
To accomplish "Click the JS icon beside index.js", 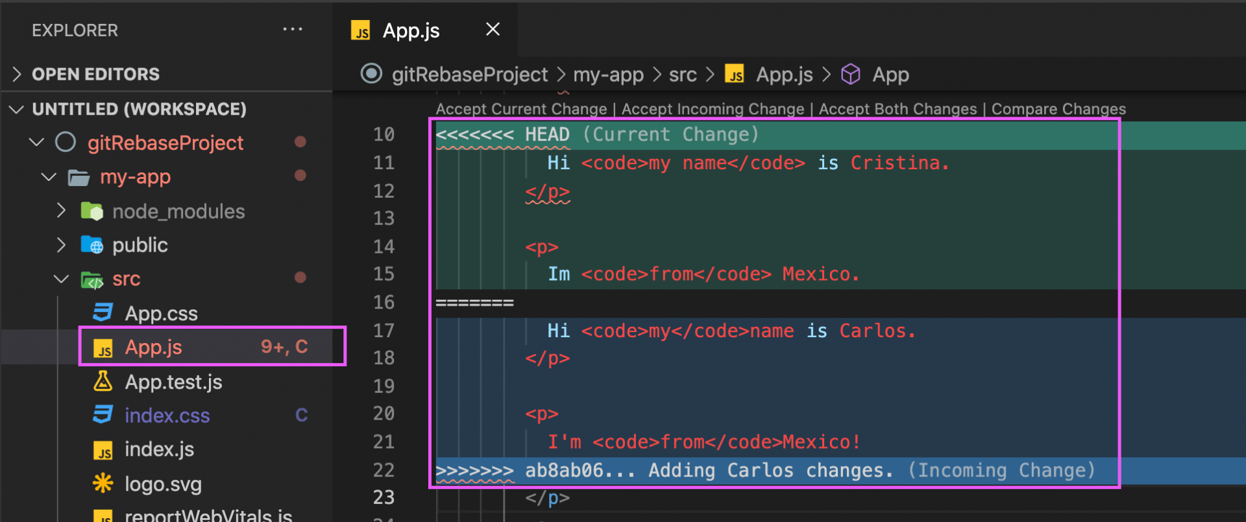I will pos(103,450).
